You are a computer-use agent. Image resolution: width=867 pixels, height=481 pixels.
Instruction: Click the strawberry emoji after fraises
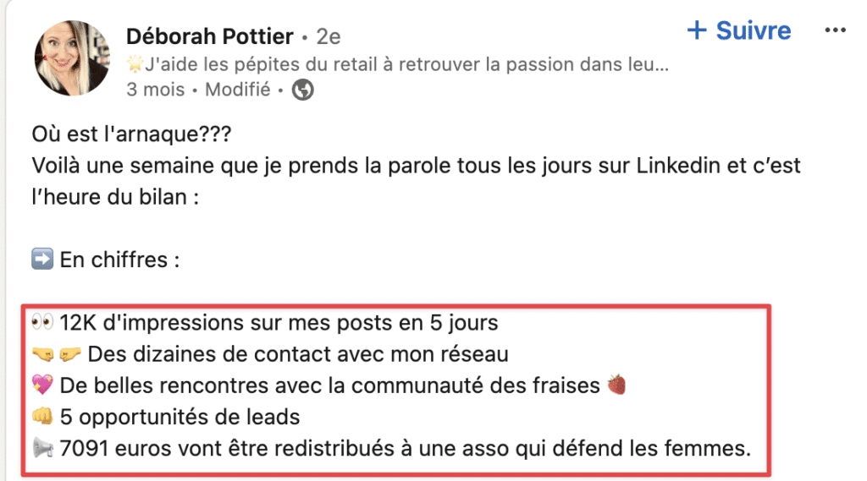[x=616, y=385]
